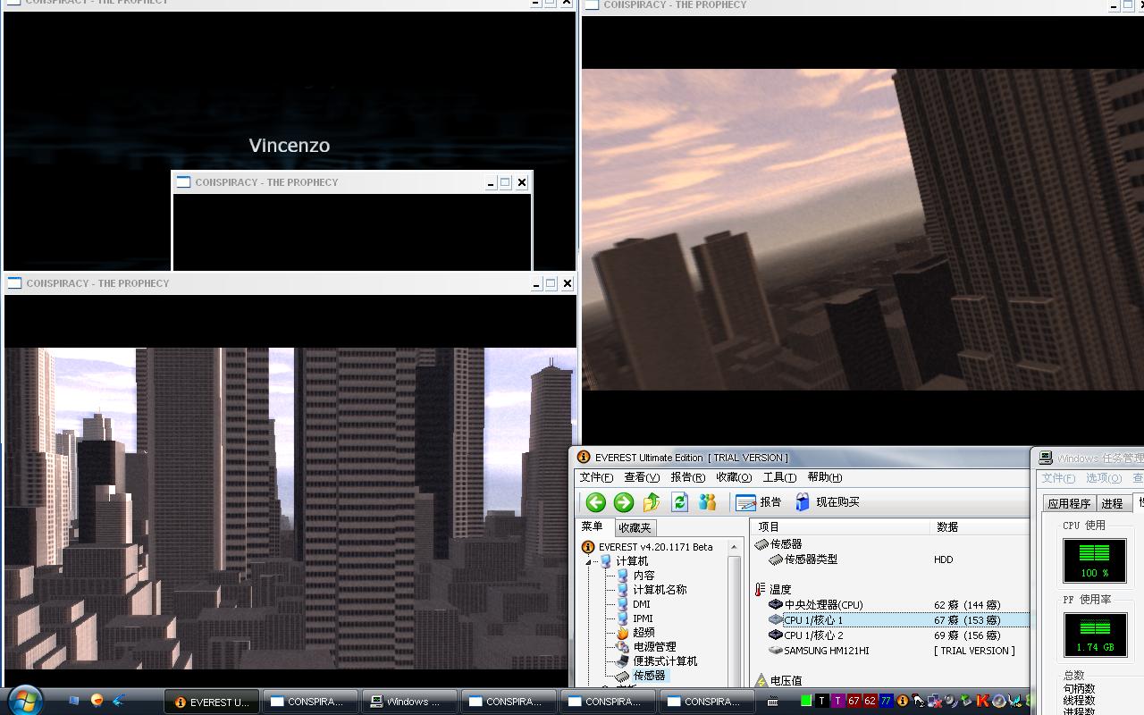Viewport: 1144px width, 715px height.
Task: Select IPMI in the EVEREST tree
Action: (643, 618)
